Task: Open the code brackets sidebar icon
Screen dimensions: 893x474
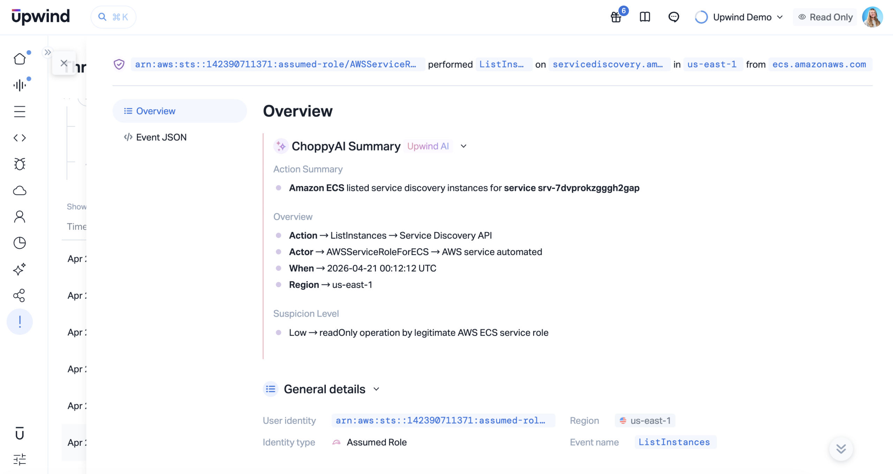Action: 20,138
